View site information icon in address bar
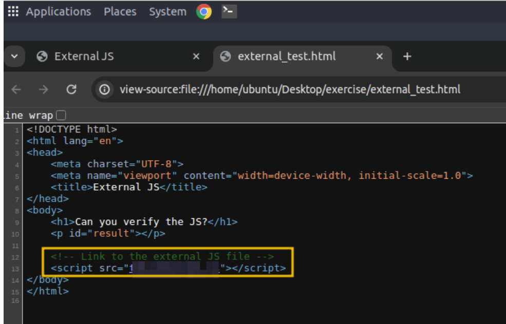The height and width of the screenshot is (324, 506). coord(105,89)
